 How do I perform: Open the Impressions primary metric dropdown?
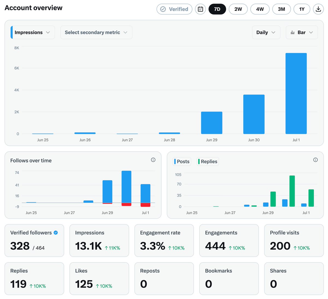tap(33, 32)
